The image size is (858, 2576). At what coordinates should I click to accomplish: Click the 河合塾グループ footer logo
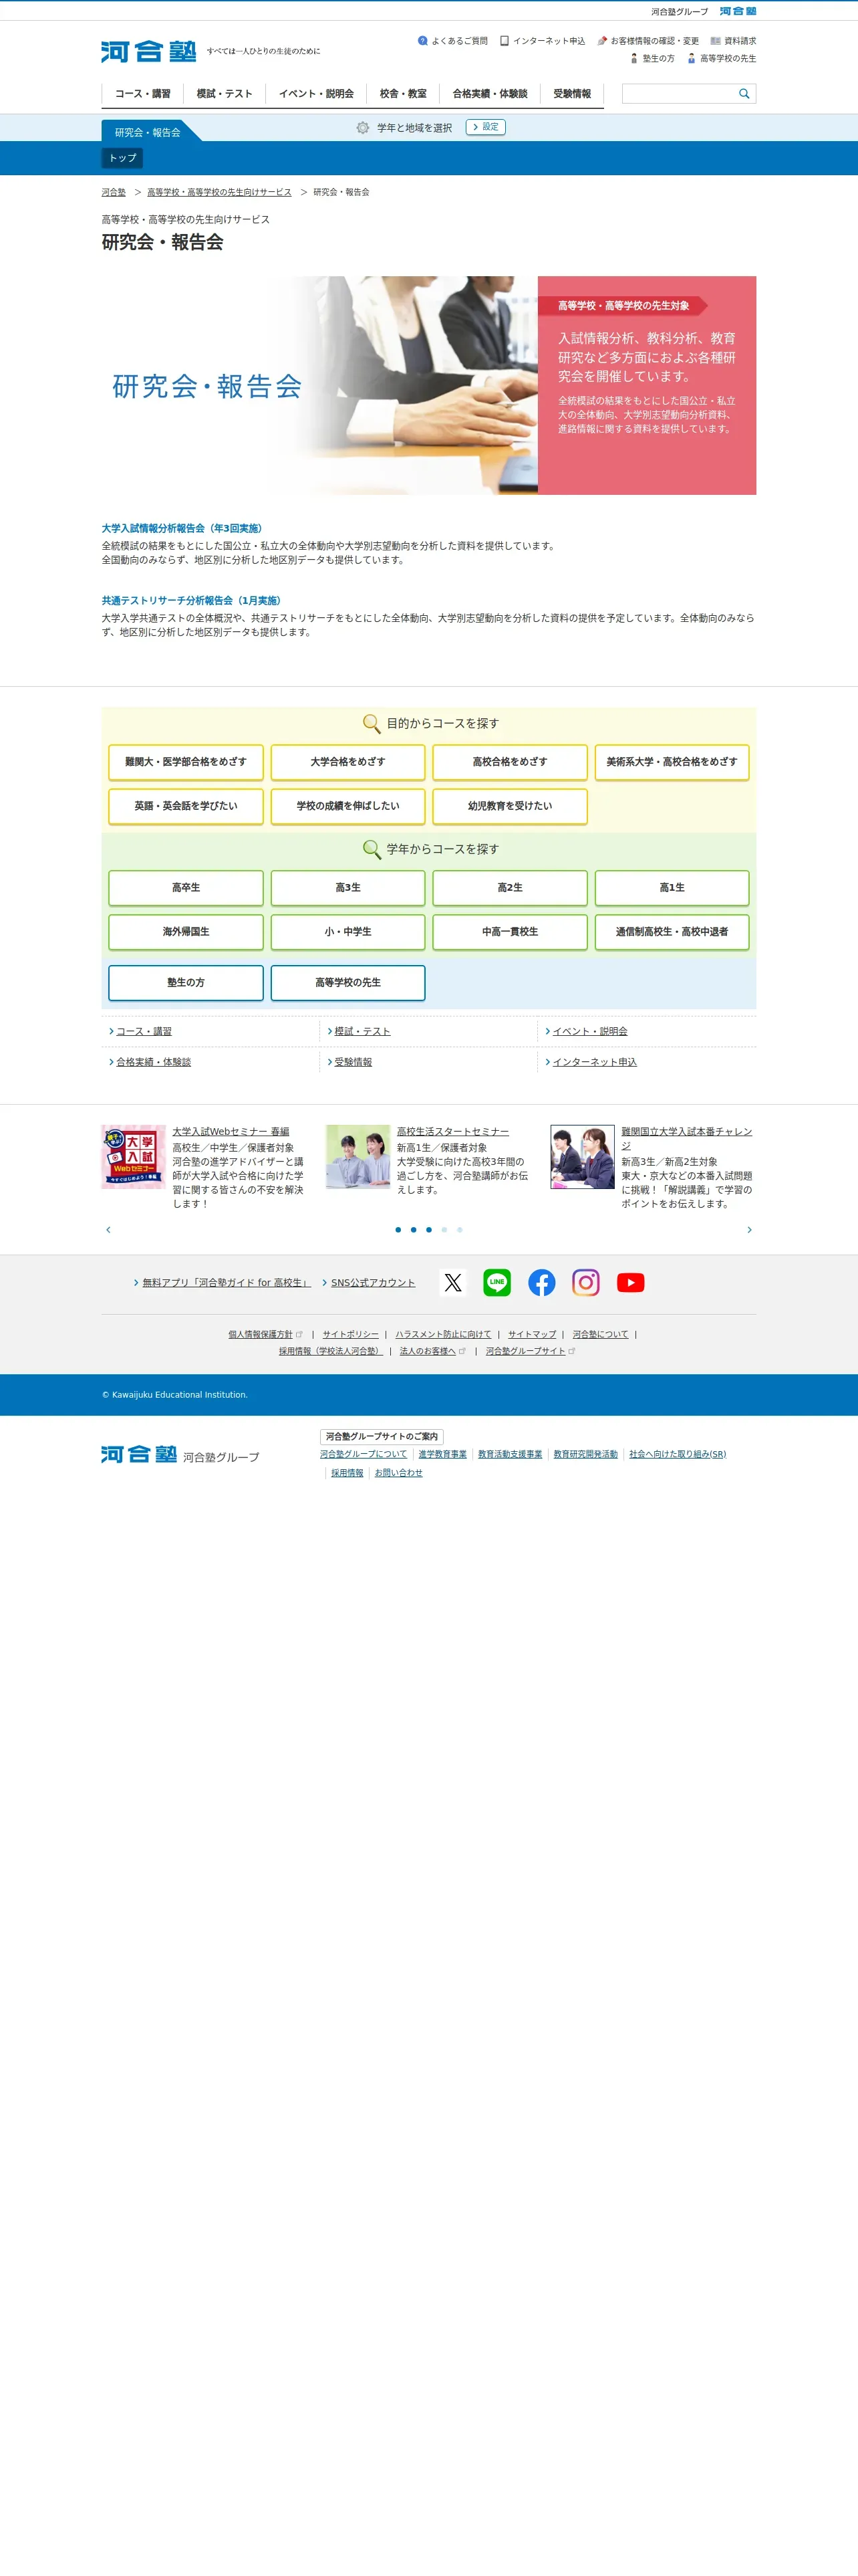(x=180, y=1455)
